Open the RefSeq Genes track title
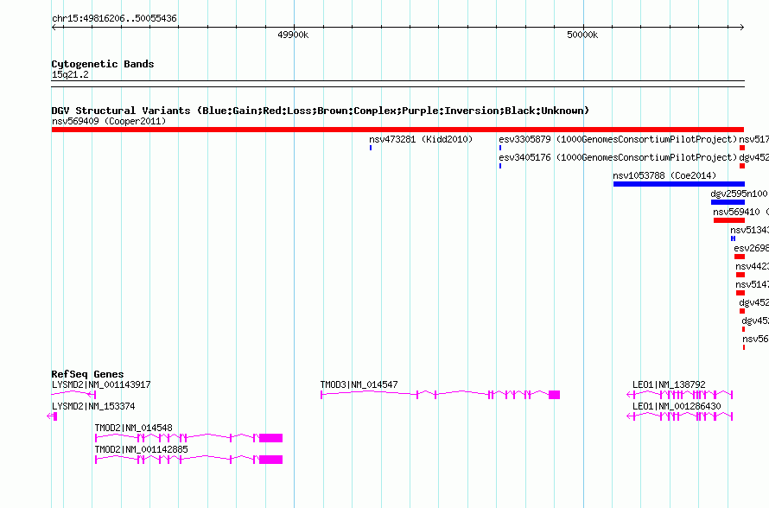This screenshot has height=508, width=769. [88, 374]
